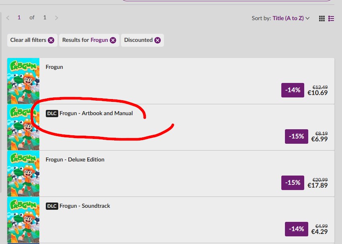Open Frogun - Artbook and Manual thumbnail
The width and height of the screenshot is (342, 244).
[x=23, y=127]
